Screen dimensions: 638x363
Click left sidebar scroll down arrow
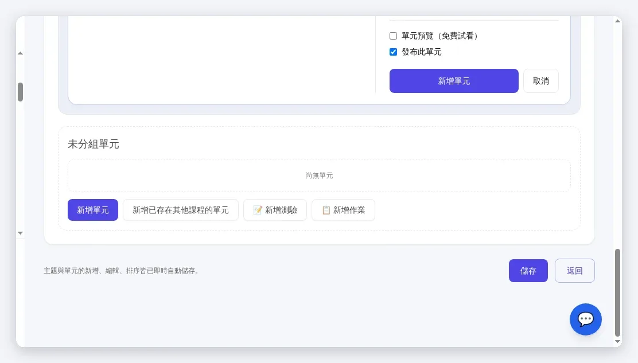pyautogui.click(x=20, y=233)
